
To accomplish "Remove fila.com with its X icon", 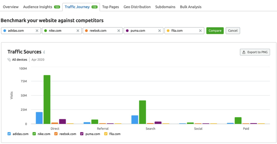I will coord(200,31).
